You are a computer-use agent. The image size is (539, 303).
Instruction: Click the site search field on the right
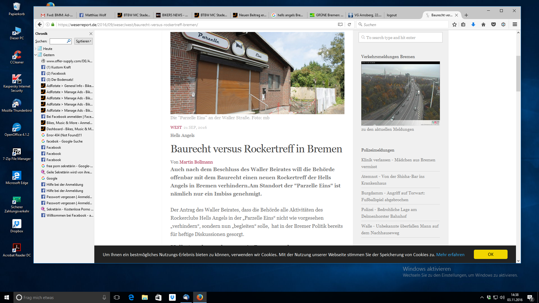point(401,38)
